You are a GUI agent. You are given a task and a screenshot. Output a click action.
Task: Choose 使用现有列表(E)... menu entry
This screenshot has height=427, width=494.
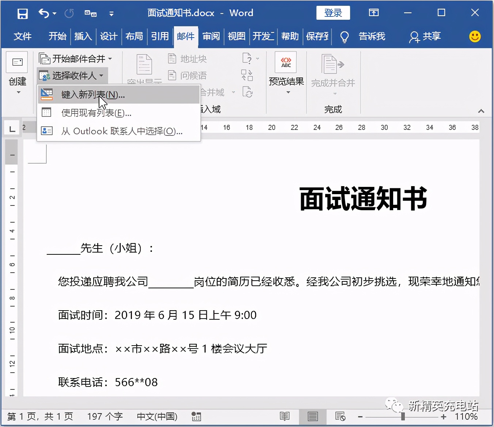119,113
